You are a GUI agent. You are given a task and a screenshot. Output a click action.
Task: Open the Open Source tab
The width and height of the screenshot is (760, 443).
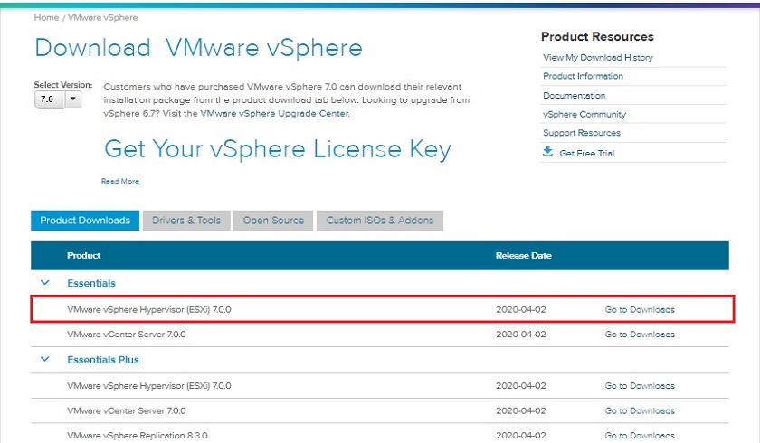273,221
